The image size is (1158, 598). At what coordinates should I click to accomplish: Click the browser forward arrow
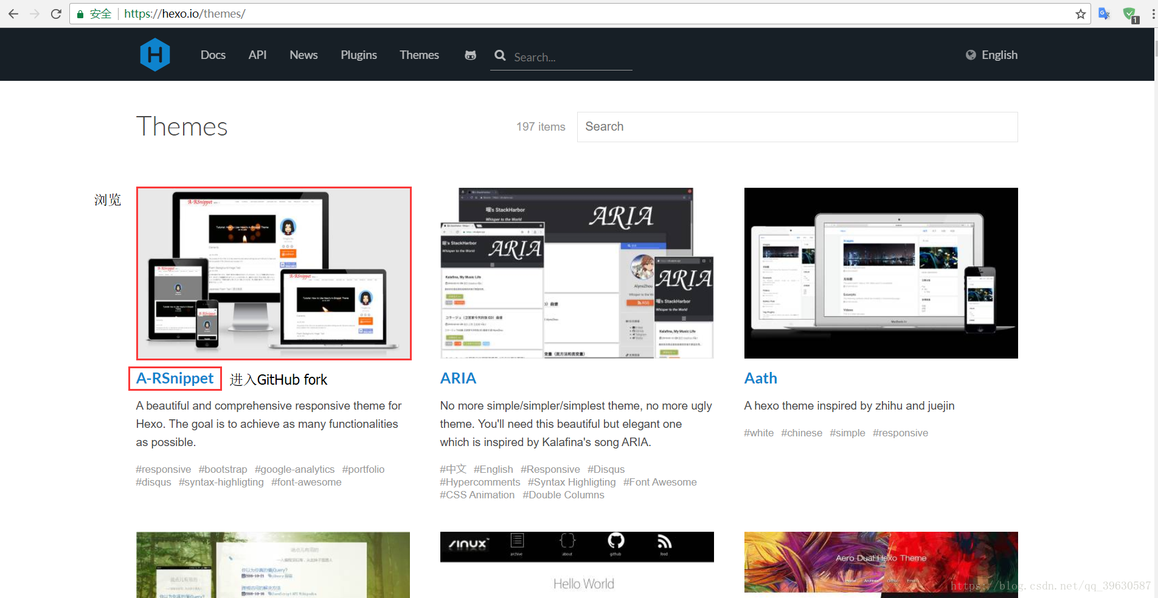[x=35, y=13]
